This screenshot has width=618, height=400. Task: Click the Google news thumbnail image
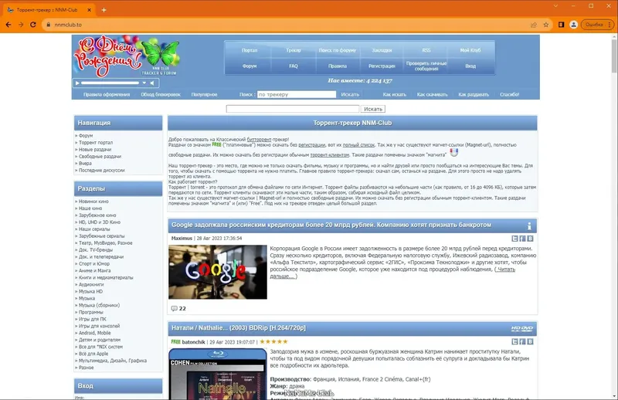coord(218,272)
